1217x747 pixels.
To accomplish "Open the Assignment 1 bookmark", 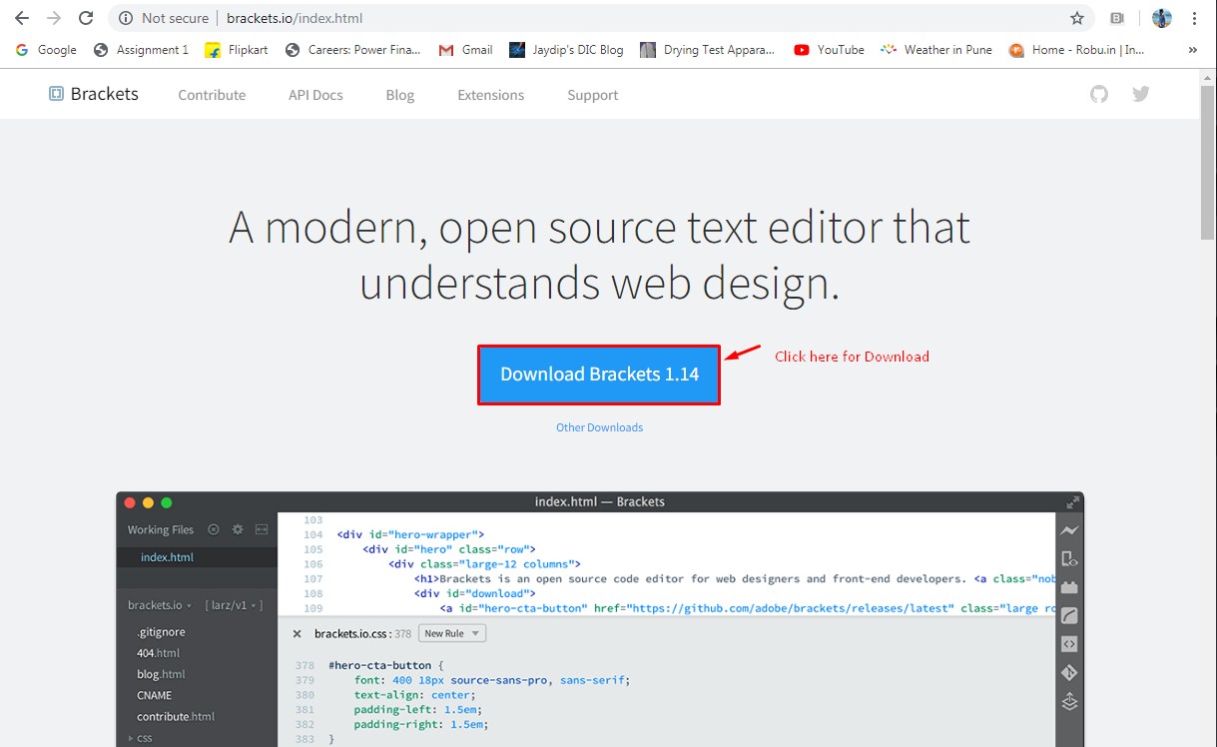I will click(141, 49).
